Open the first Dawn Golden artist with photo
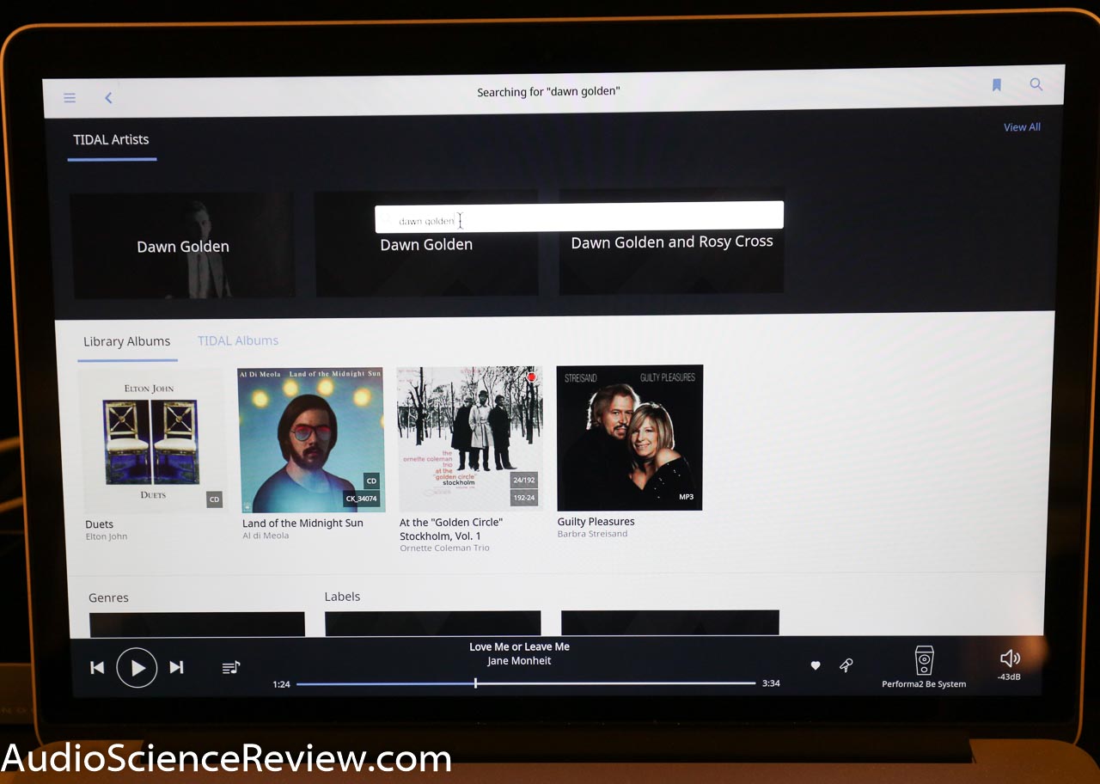This screenshot has width=1100, height=784. (x=182, y=246)
